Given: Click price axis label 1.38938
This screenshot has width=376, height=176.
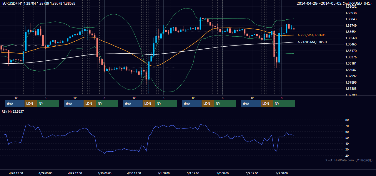Looking at the screenshot, I should (351, 13).
